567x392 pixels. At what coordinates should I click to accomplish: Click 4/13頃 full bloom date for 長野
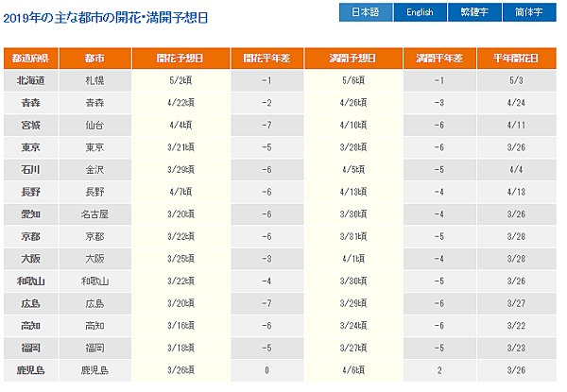tap(353, 192)
